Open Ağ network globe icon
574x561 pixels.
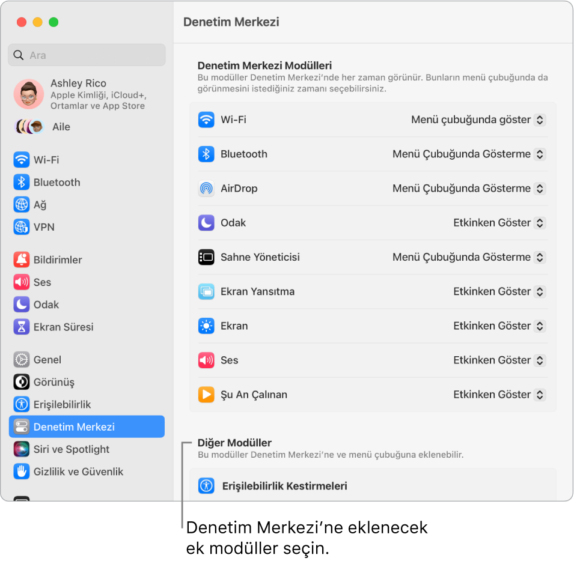22,205
